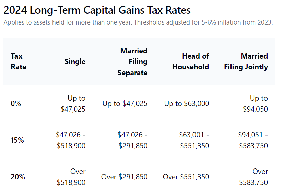Click the "Up to $63,000" cell

[x=186, y=104]
